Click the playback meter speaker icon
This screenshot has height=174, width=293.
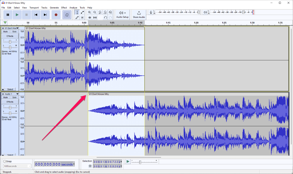coord(205,12)
